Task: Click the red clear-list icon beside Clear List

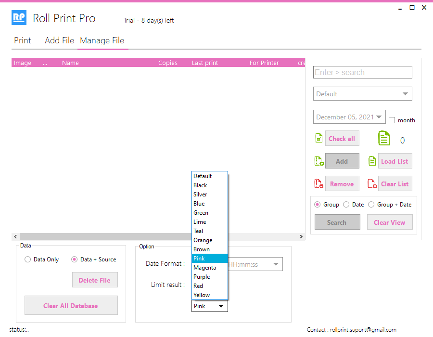Action: pyautogui.click(x=372, y=184)
